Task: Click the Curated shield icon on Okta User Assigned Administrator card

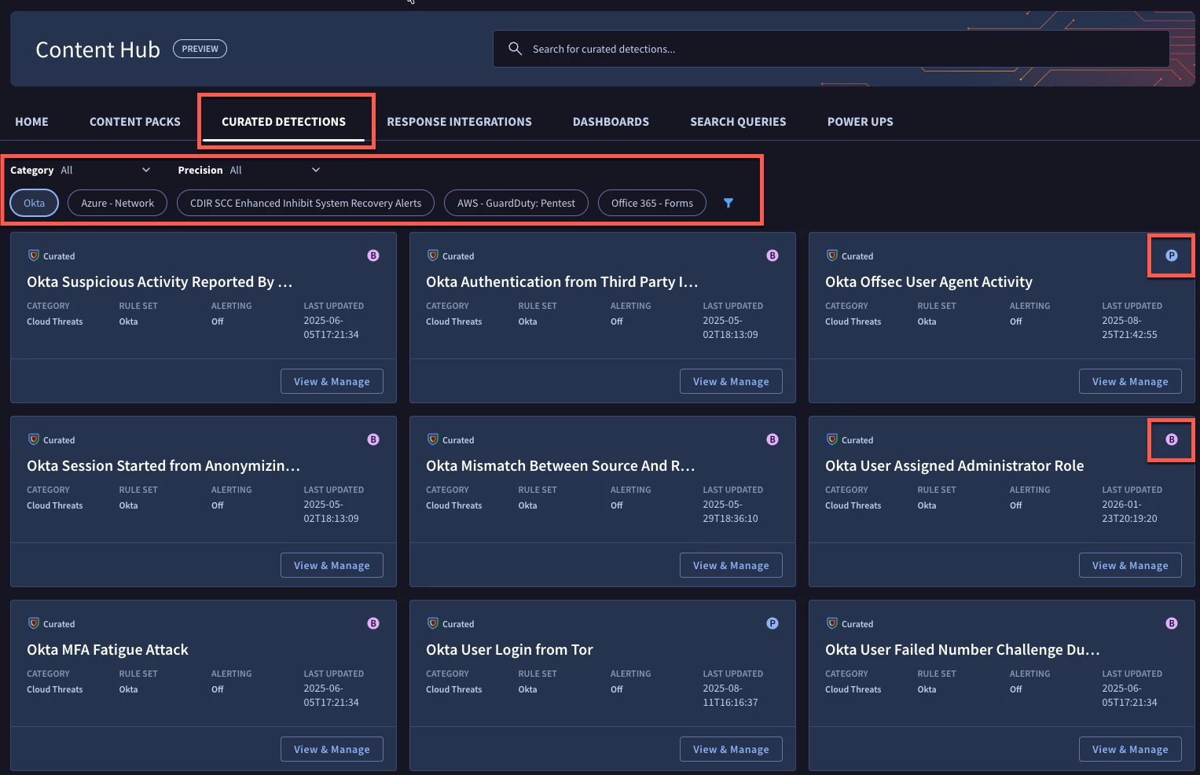Action: [832, 439]
